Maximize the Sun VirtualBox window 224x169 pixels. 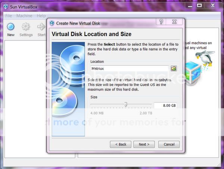pos(199,6)
